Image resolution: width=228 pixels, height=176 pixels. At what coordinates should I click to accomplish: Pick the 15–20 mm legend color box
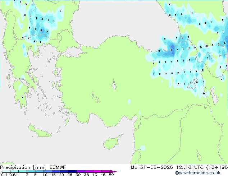56,171
